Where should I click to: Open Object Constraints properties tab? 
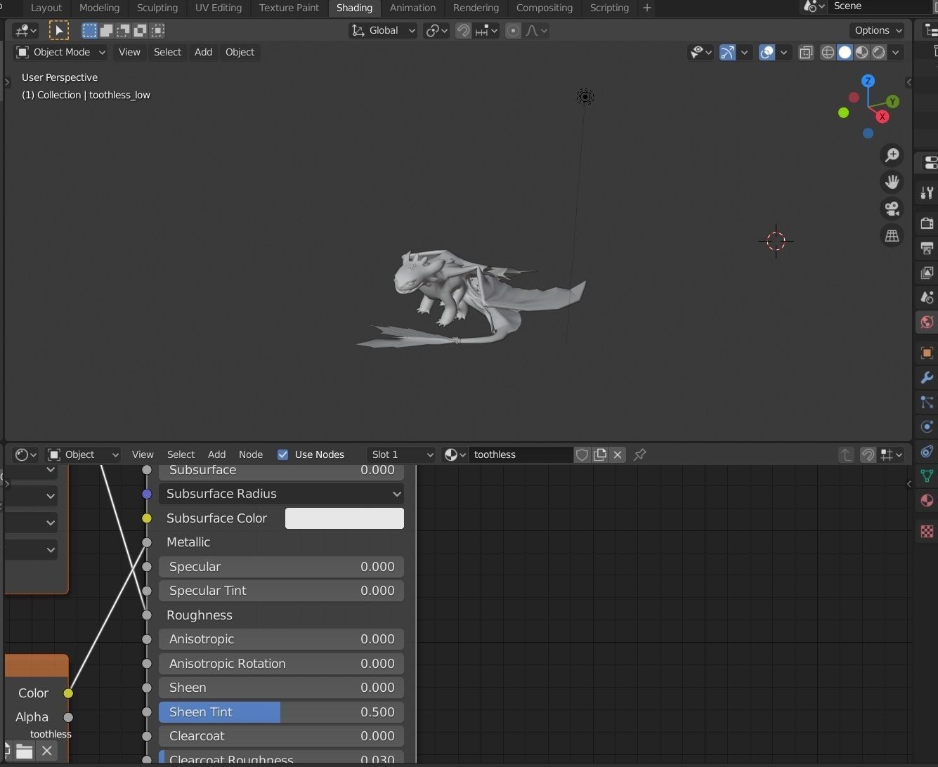tap(927, 451)
